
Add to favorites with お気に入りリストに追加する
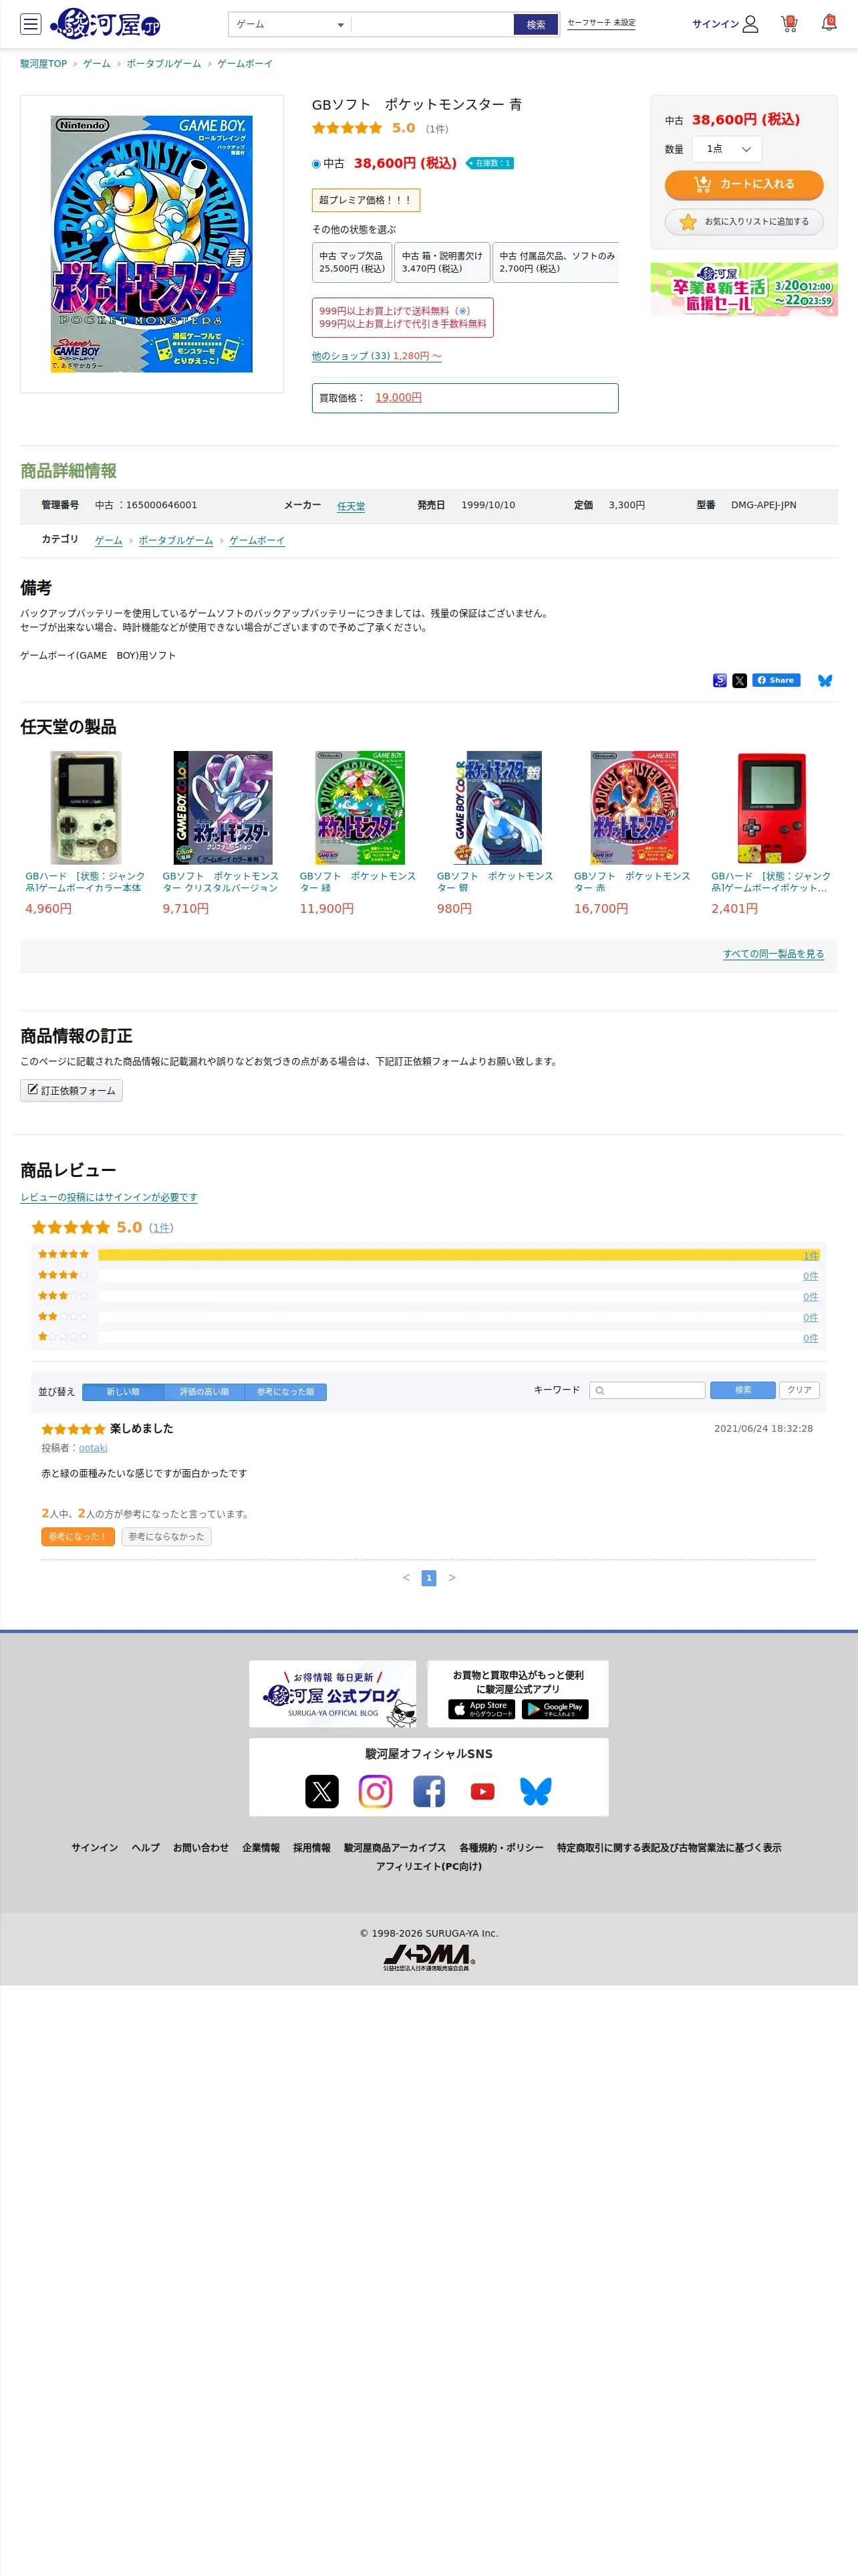coord(744,222)
